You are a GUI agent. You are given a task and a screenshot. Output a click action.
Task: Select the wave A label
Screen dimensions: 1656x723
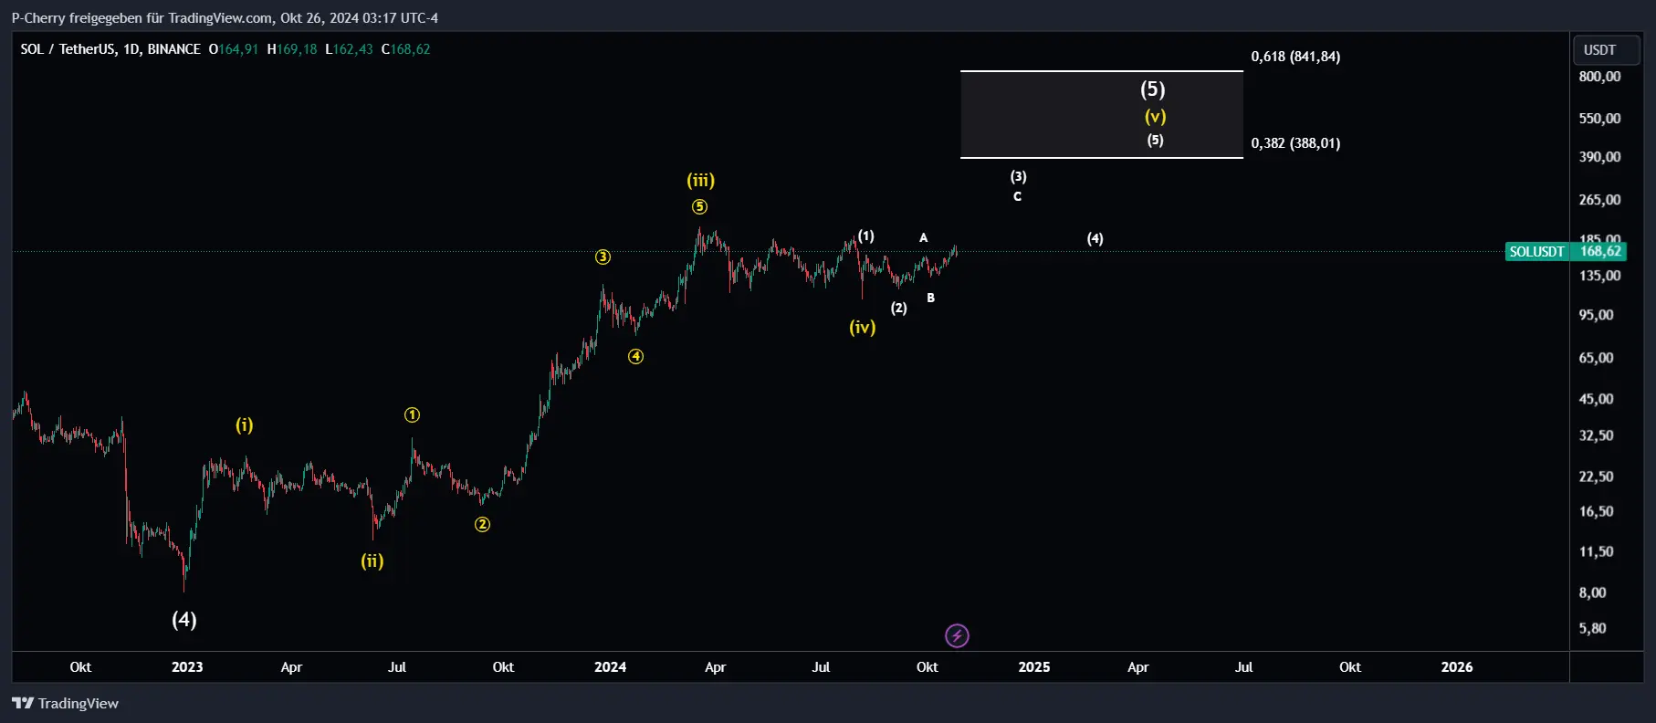click(x=924, y=237)
